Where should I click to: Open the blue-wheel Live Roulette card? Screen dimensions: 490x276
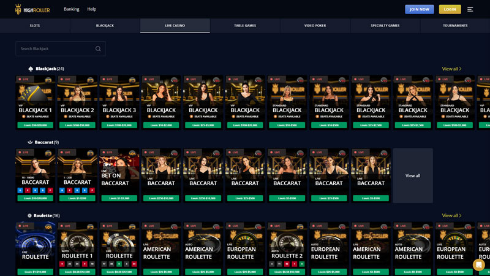coord(36,249)
